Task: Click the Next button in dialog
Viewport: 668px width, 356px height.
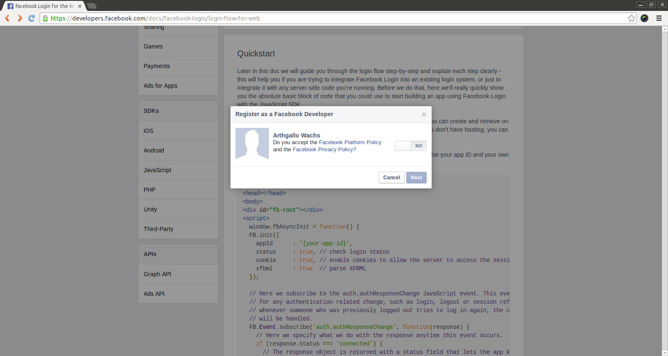Action: pyautogui.click(x=416, y=178)
